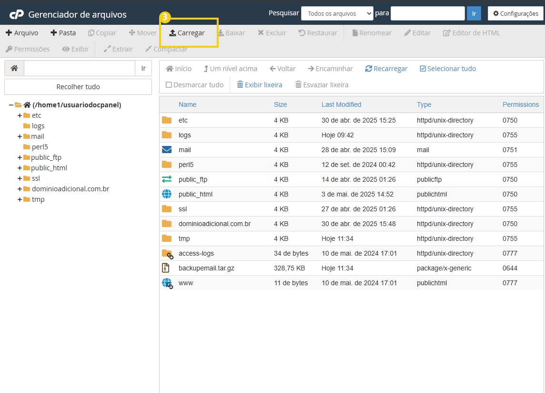
Task: Click the Excluir delete button
Action: pyautogui.click(x=272, y=33)
